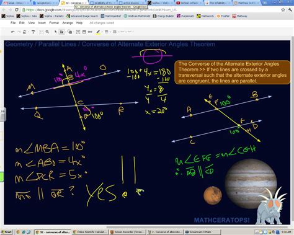
Task: Click the highlighted Line/scribble tool
Action: (61, 32)
